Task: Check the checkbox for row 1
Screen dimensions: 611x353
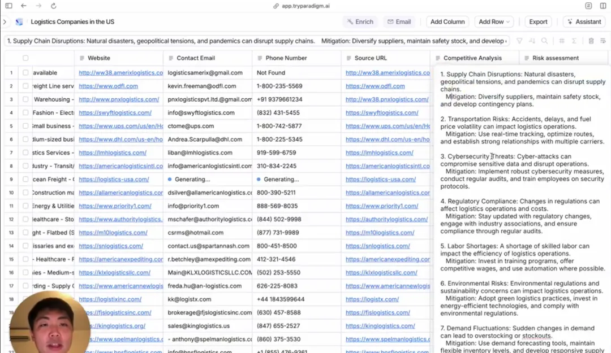Action: pyautogui.click(x=25, y=73)
